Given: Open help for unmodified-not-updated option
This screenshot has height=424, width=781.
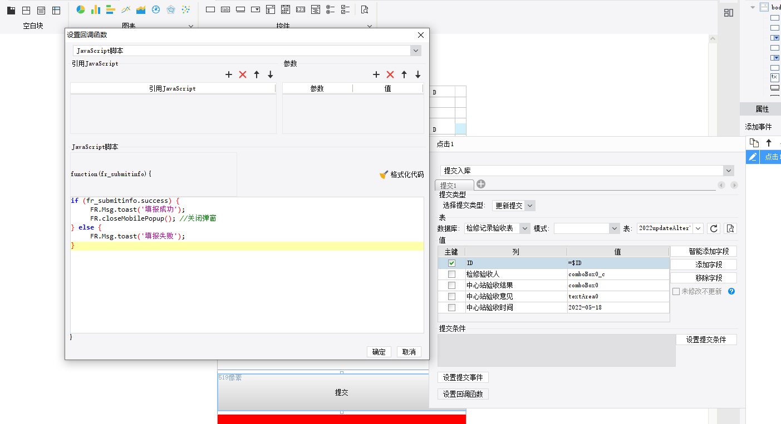Looking at the screenshot, I should point(731,291).
